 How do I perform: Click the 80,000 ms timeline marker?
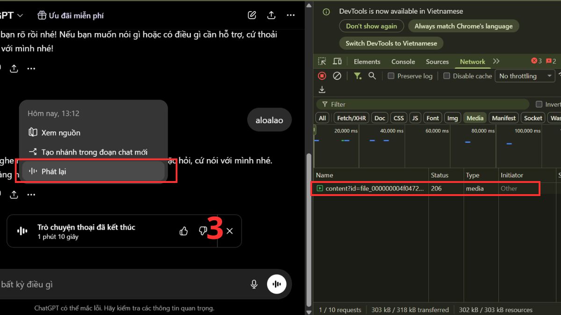[483, 131]
